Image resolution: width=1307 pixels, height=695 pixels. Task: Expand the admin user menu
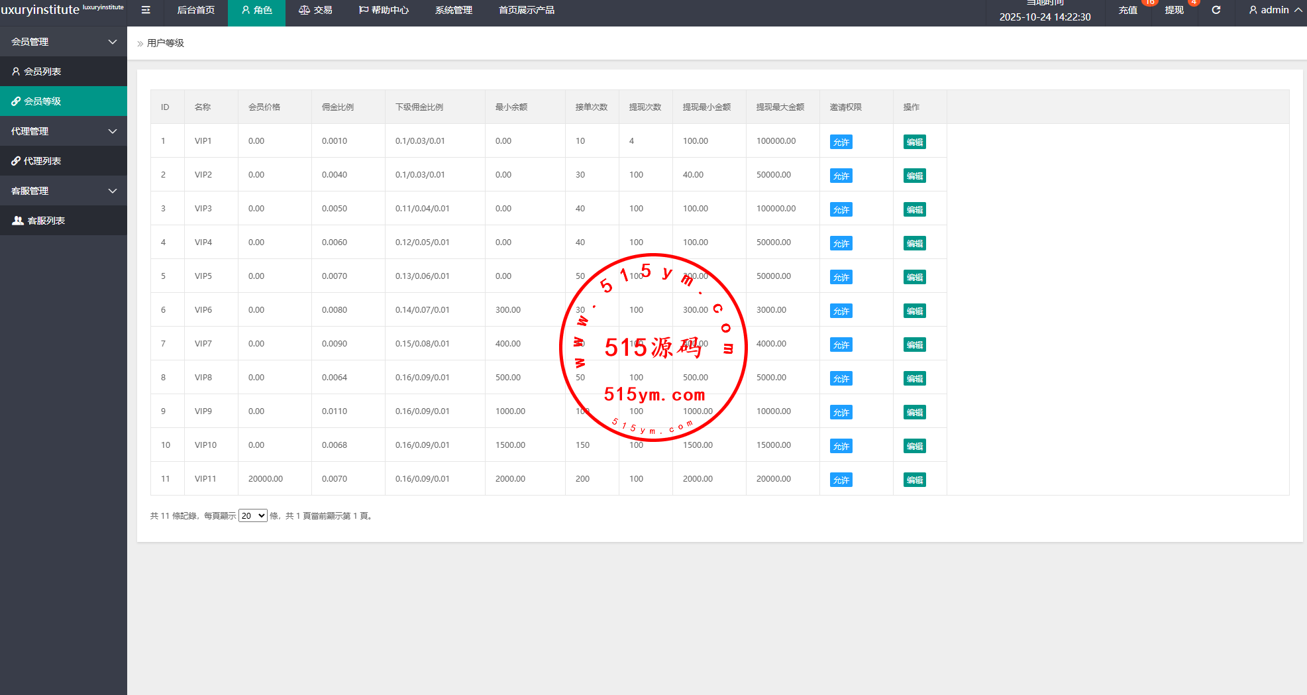pos(1275,10)
